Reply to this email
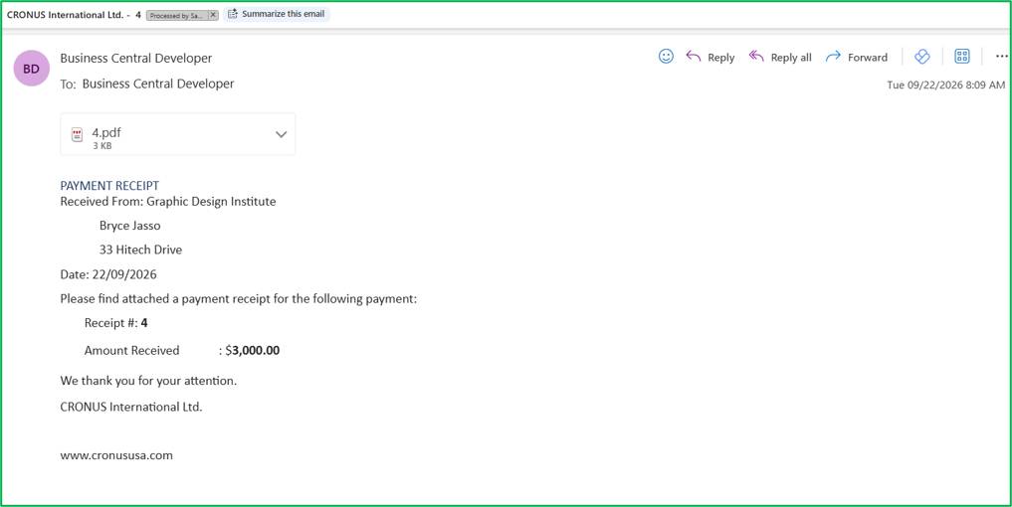 pyautogui.click(x=709, y=57)
